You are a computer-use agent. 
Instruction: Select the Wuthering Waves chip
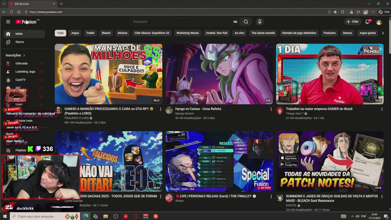(x=188, y=33)
